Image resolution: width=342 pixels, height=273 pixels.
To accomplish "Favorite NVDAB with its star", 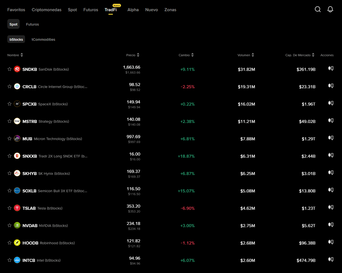I will [9, 225].
